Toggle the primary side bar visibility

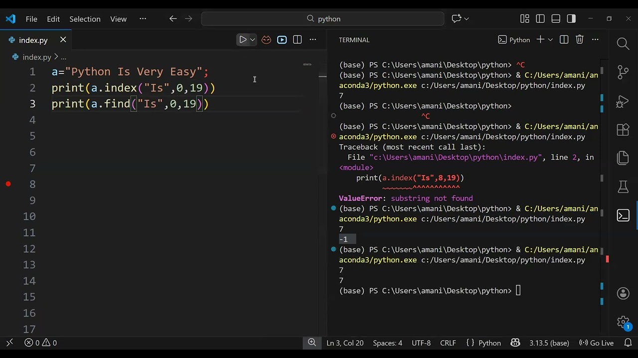click(x=540, y=19)
